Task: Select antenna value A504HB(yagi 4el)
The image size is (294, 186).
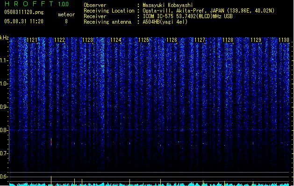Action: 165,22
